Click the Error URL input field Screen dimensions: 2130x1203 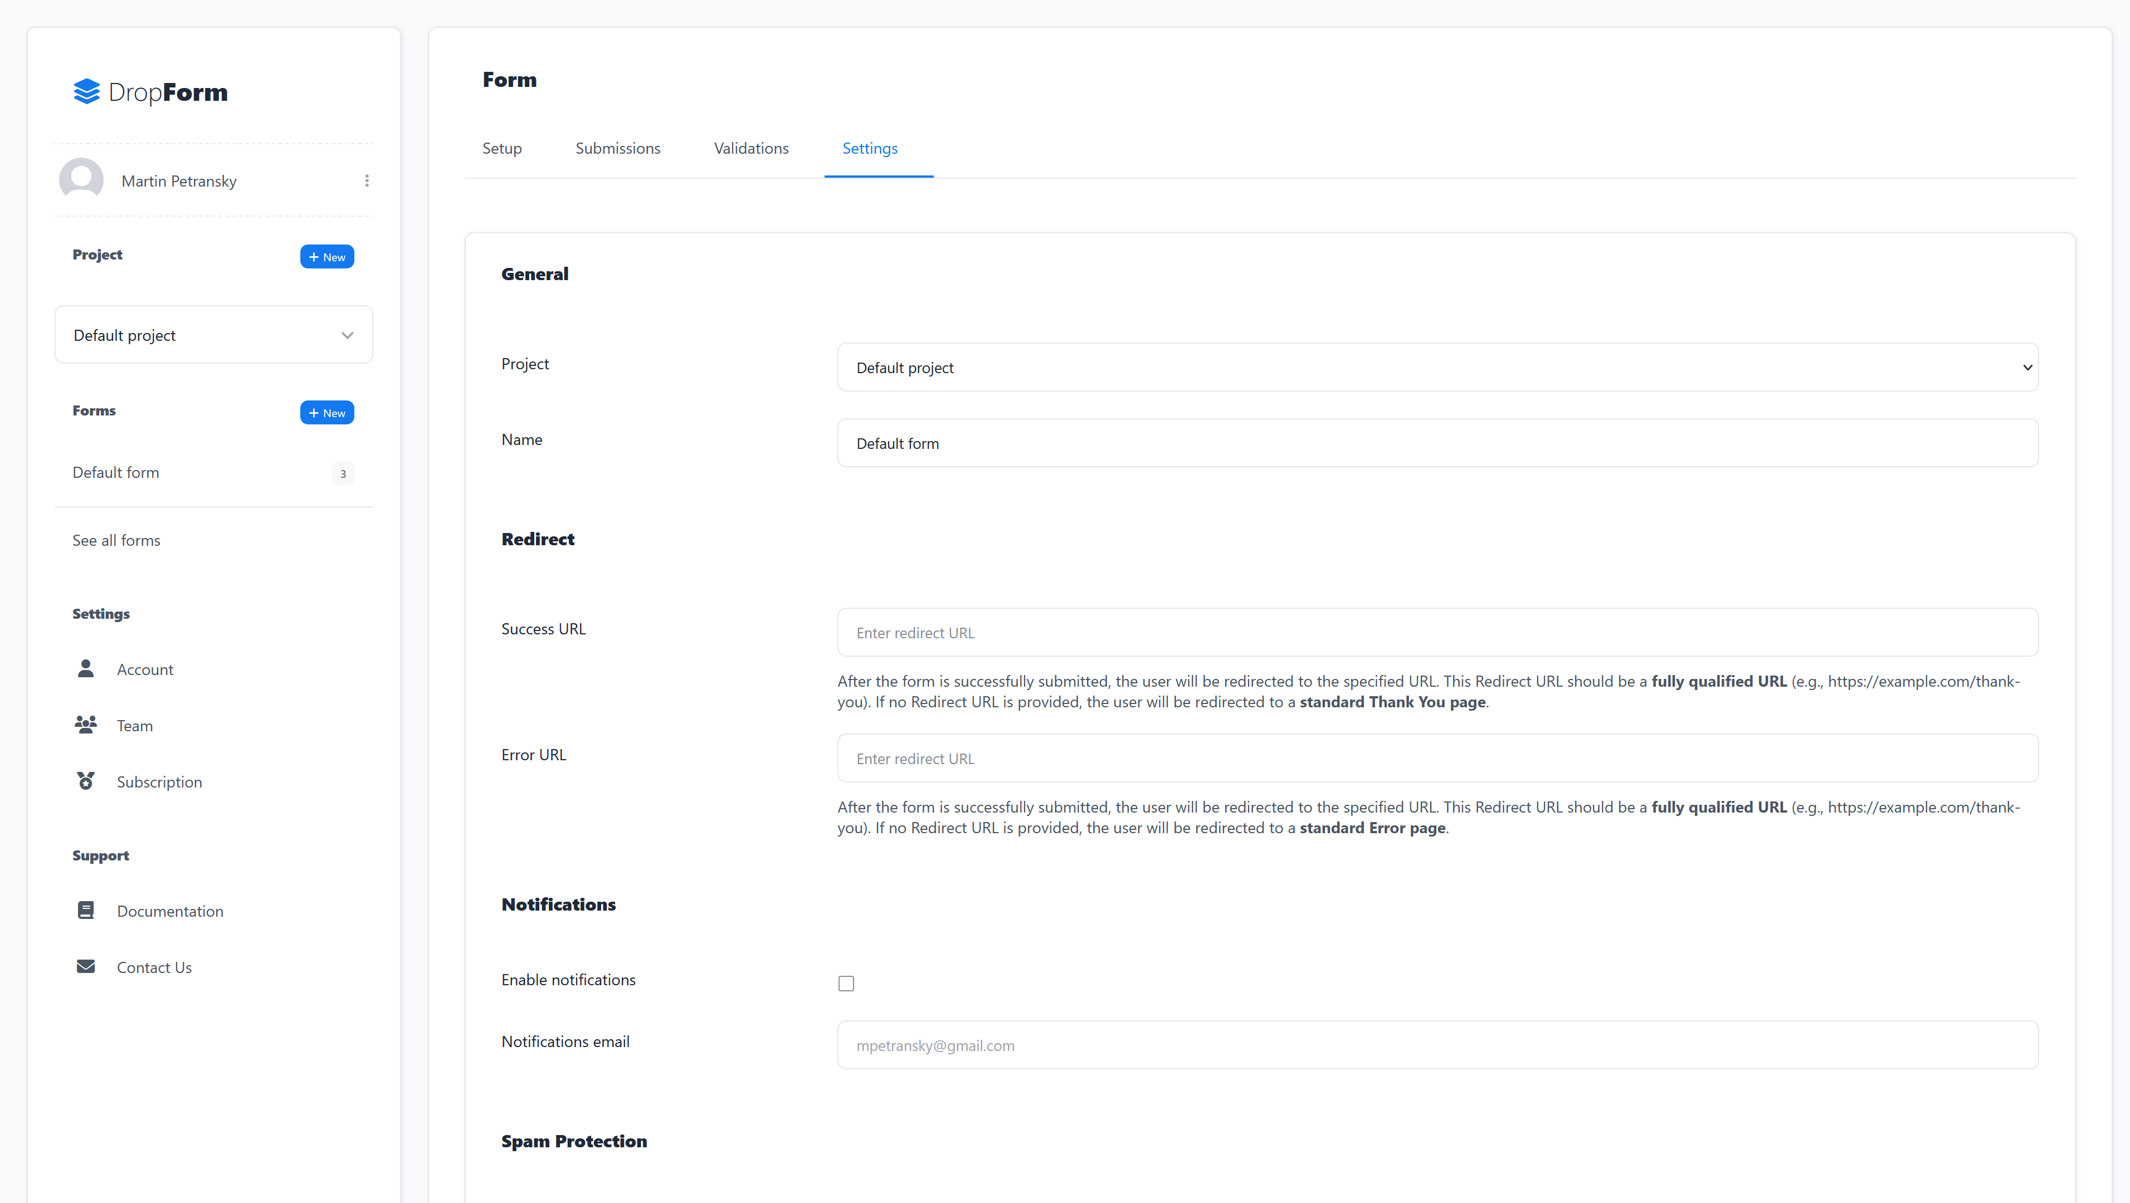click(1437, 758)
